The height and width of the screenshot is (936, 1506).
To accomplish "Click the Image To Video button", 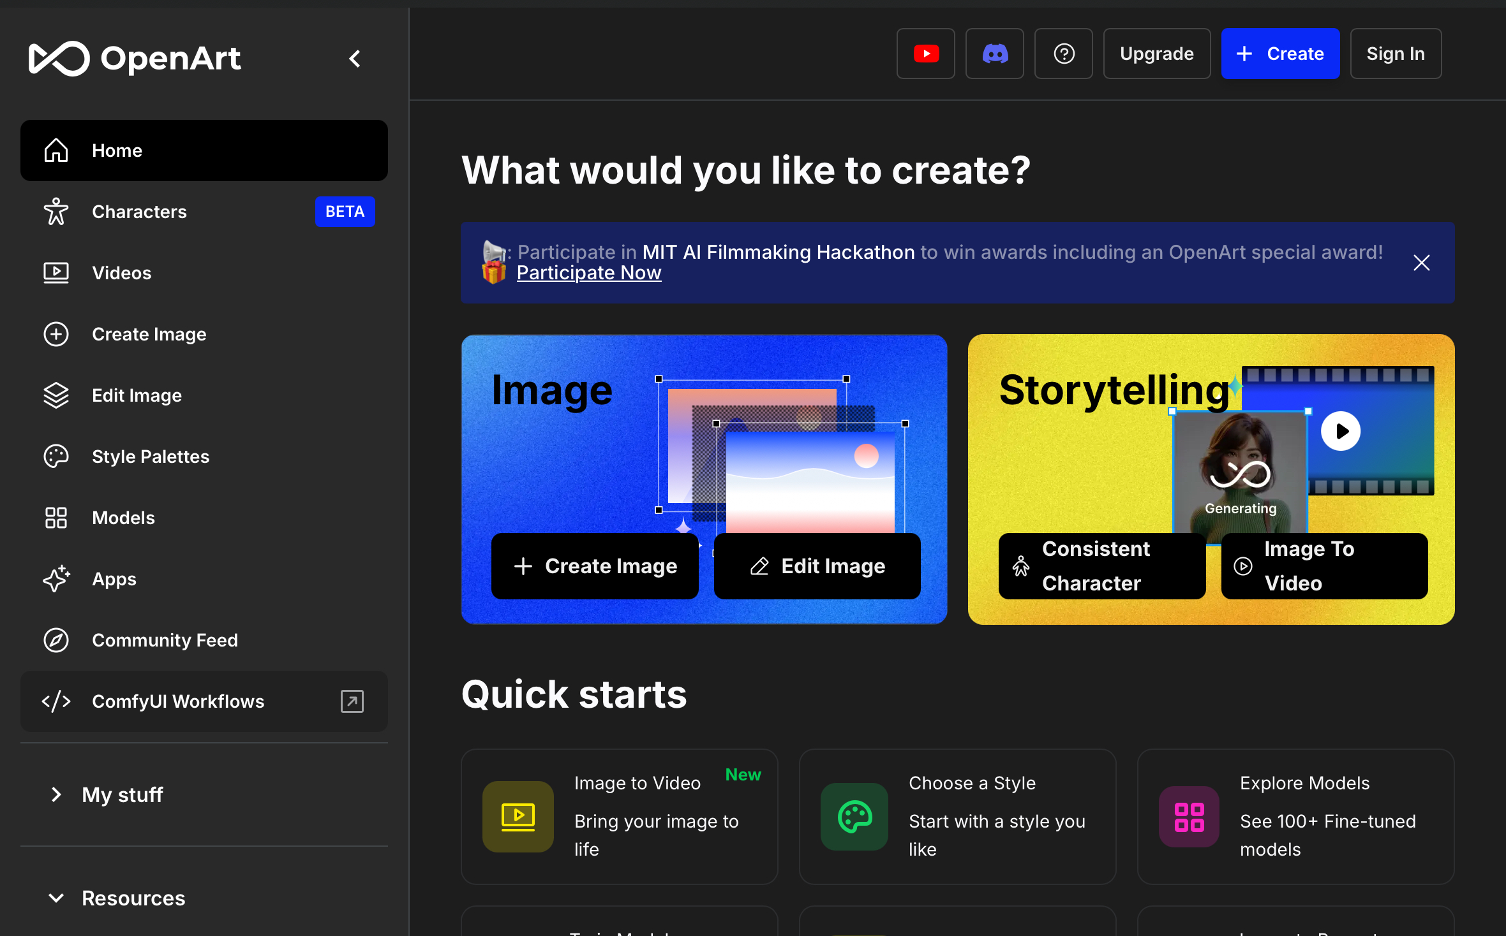I will pos(1325,566).
